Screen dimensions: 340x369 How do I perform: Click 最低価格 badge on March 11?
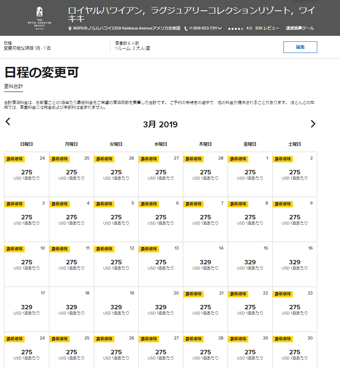59,249
